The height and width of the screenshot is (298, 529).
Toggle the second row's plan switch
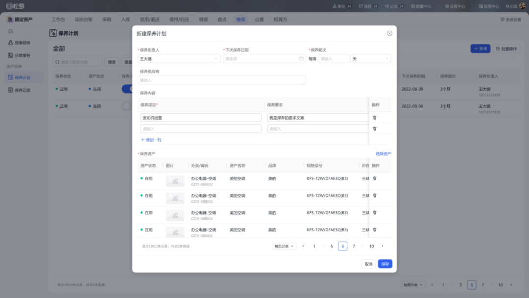point(127,106)
